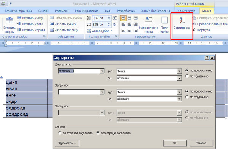Select align top right icon

tap(136, 18)
